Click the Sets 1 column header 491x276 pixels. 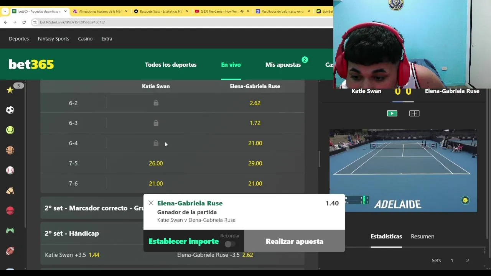(x=452, y=261)
